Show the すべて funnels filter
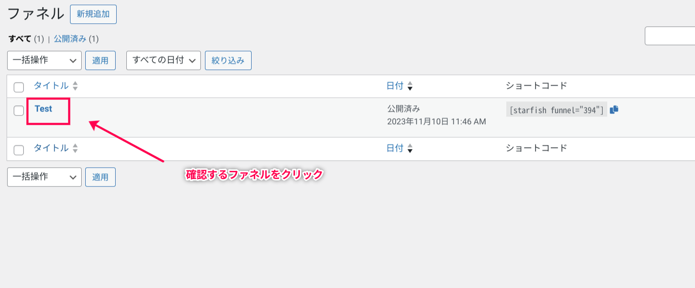The image size is (695, 288). pyautogui.click(x=20, y=39)
